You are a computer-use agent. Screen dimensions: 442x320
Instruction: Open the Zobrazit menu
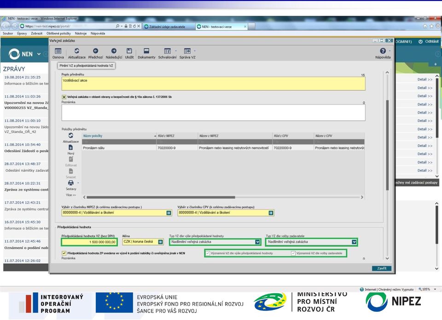coord(37,33)
